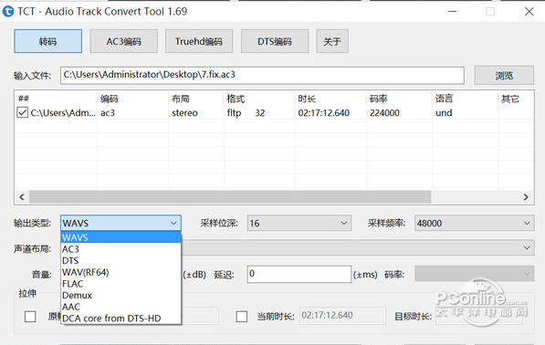Select WAV(RF64) output type
The image size is (545, 345).
[x=121, y=272]
